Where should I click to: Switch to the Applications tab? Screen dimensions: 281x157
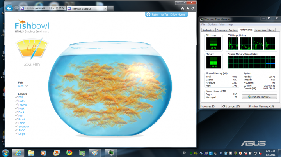coord(208,30)
